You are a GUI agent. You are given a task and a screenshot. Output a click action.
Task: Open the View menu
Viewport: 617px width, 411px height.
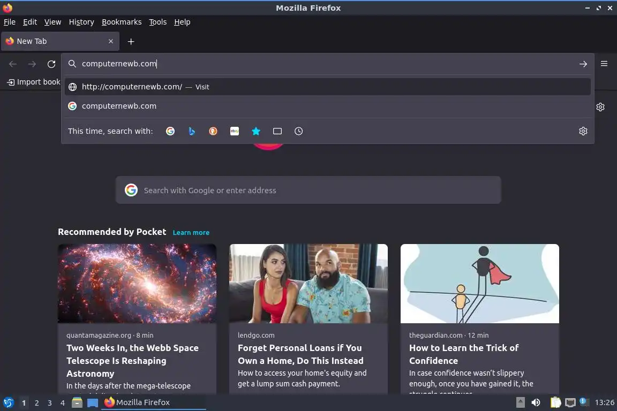pyautogui.click(x=52, y=22)
